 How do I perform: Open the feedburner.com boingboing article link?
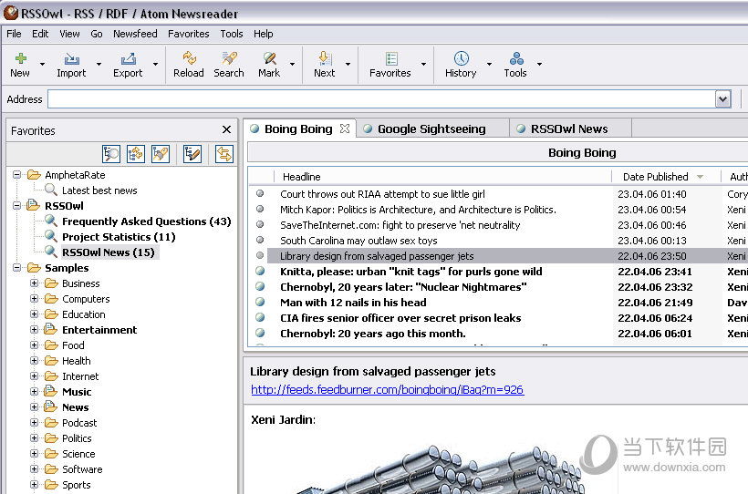388,389
